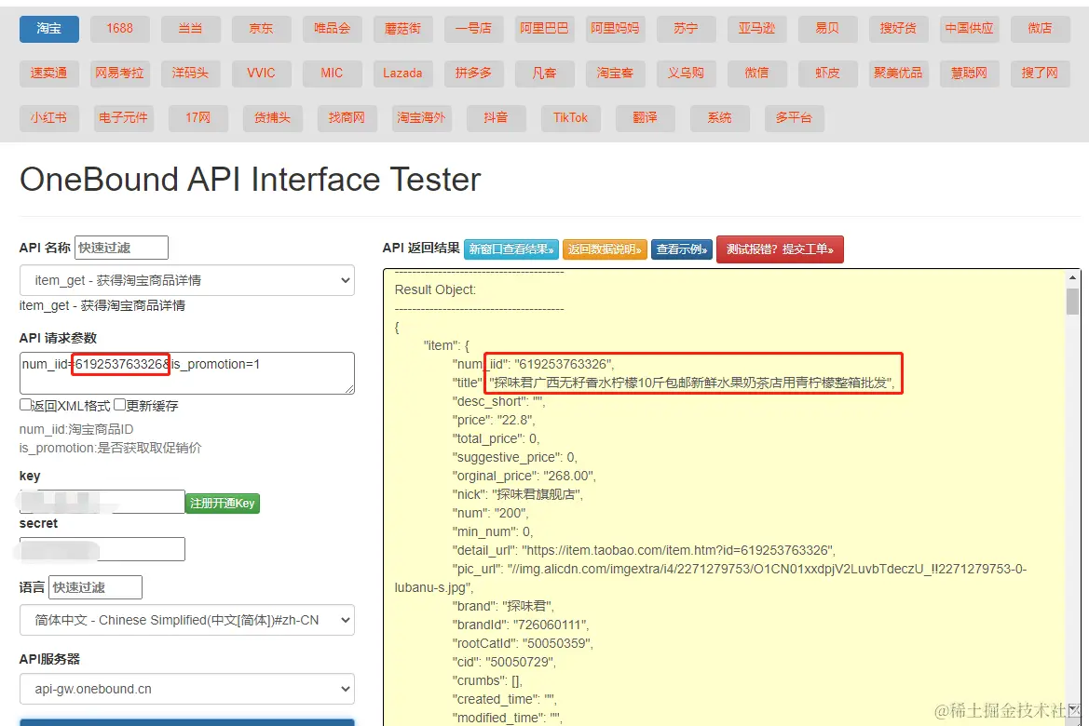
Task: Switch to the 凡客 tab
Action: pyautogui.click(x=544, y=73)
